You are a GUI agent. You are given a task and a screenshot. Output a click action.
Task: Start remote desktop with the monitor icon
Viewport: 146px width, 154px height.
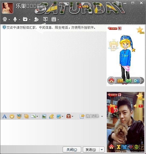click(45, 19)
